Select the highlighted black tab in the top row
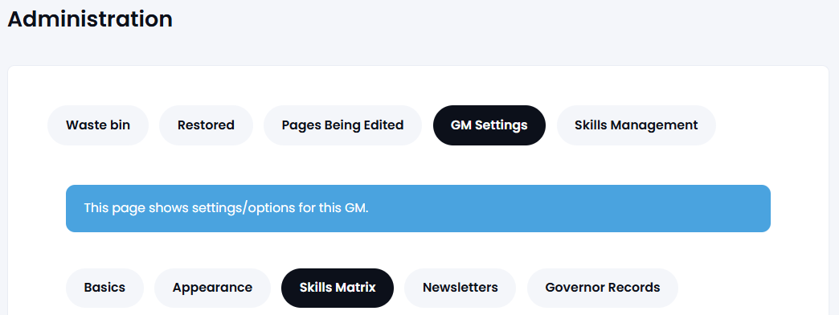Viewport: 839px width, 315px height. [x=489, y=125]
